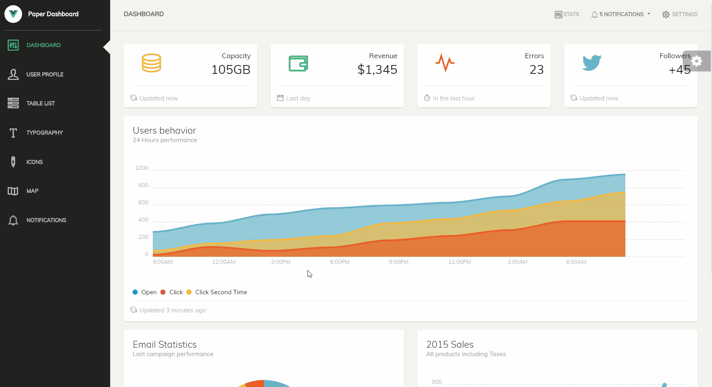This screenshot has width=712, height=387.
Task: Open the User Profile page
Action: pyautogui.click(x=45, y=74)
